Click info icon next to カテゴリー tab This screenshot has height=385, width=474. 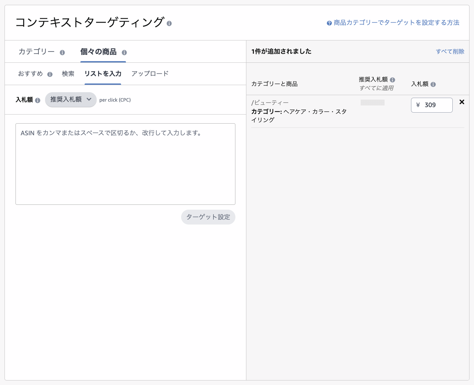(x=62, y=52)
